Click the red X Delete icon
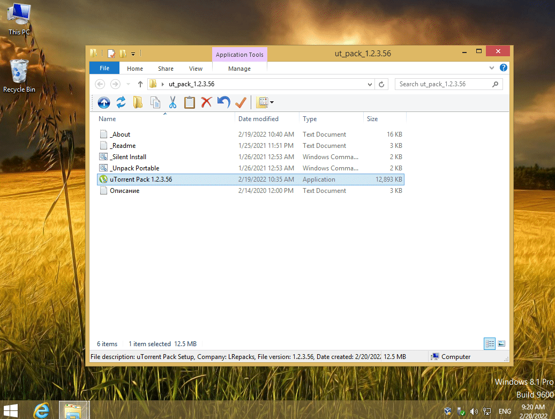The height and width of the screenshot is (419, 555). coord(206,102)
